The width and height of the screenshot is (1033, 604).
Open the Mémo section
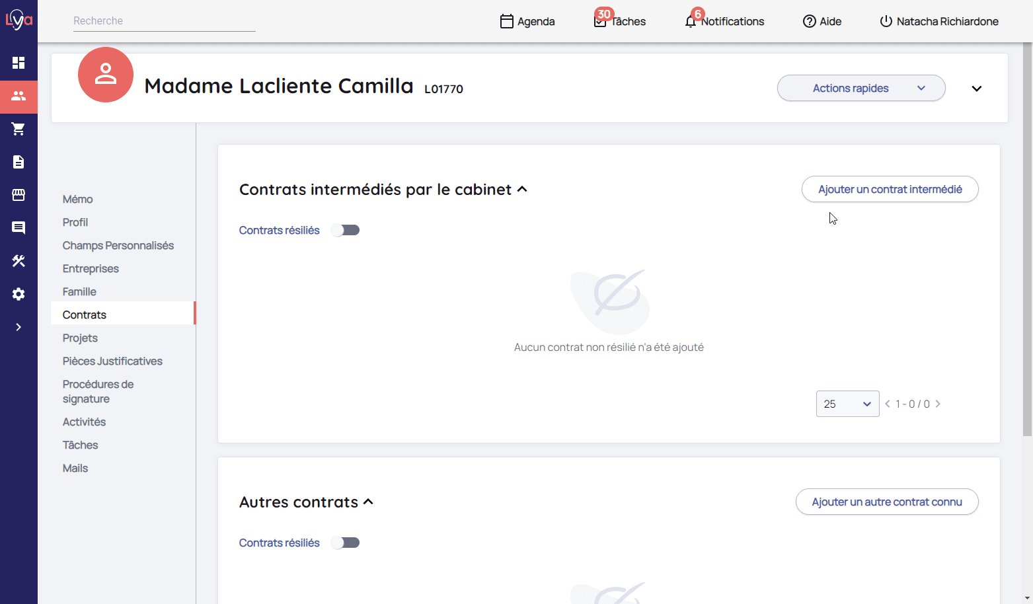pyautogui.click(x=77, y=199)
